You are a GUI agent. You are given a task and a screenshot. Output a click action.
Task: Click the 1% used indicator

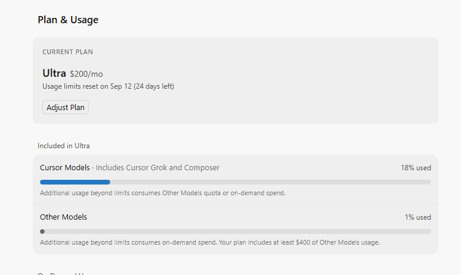[418, 217]
